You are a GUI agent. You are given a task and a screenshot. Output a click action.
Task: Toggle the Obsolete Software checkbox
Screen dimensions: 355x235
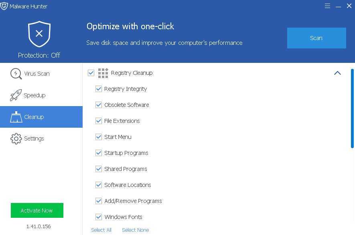coord(99,105)
